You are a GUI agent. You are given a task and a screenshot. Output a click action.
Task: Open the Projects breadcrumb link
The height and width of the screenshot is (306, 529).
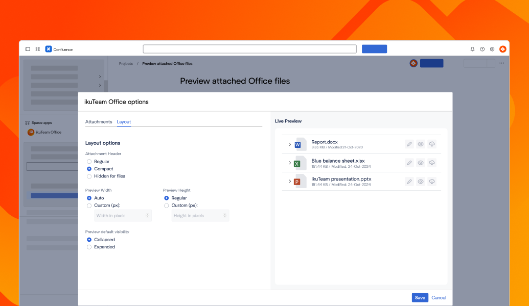[126, 63]
